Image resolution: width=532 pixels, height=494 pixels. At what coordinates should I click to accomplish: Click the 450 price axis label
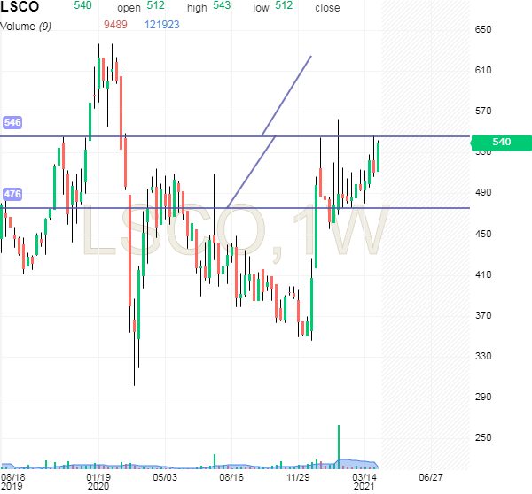tap(483, 234)
